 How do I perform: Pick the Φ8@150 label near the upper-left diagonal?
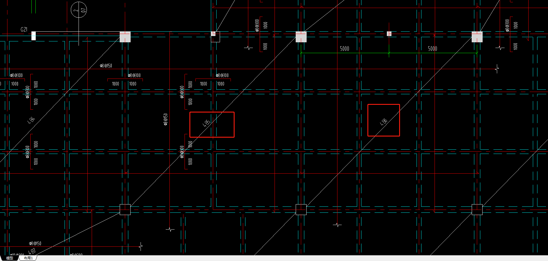(x=106, y=66)
